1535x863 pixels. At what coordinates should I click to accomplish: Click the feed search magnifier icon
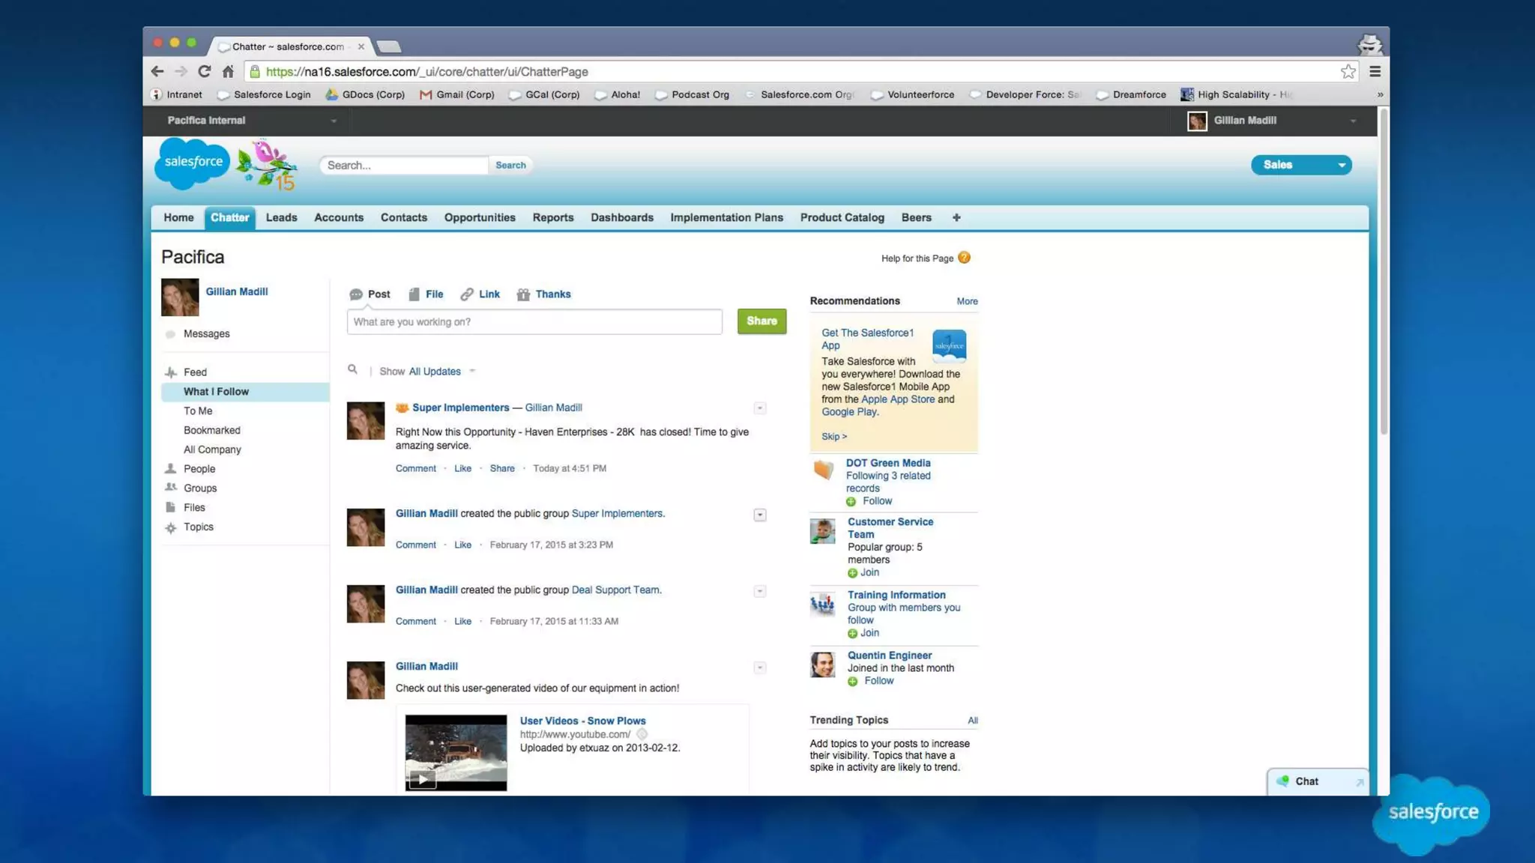click(352, 369)
